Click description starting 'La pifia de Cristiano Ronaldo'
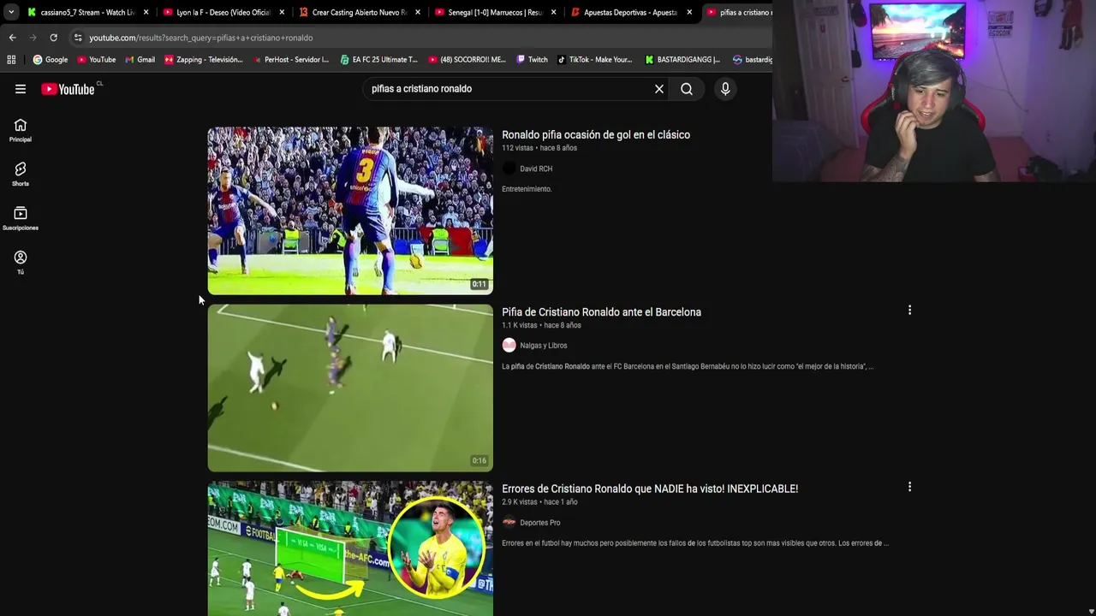 tap(688, 366)
